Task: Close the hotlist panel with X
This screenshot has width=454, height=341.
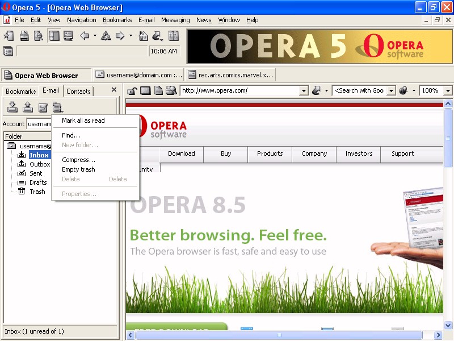Action: click(x=114, y=90)
